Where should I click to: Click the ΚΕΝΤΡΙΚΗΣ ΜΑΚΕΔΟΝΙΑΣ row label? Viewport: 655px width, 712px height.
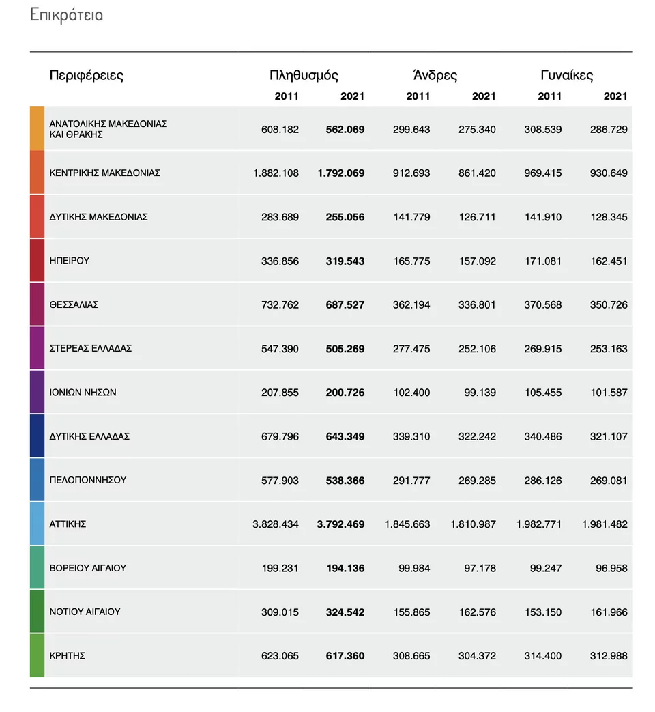click(x=104, y=173)
